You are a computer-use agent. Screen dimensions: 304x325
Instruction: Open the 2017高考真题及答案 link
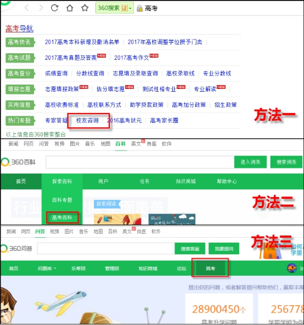coord(71,58)
